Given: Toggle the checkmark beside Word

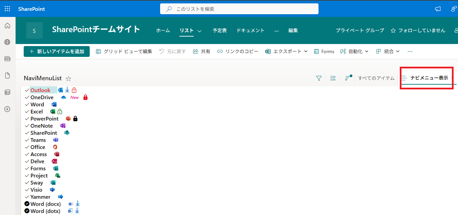Looking at the screenshot, I should click(x=27, y=104).
